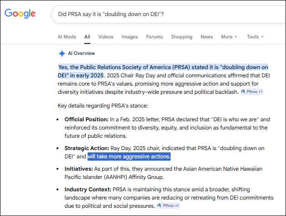Click in the search query field

click(160, 14)
